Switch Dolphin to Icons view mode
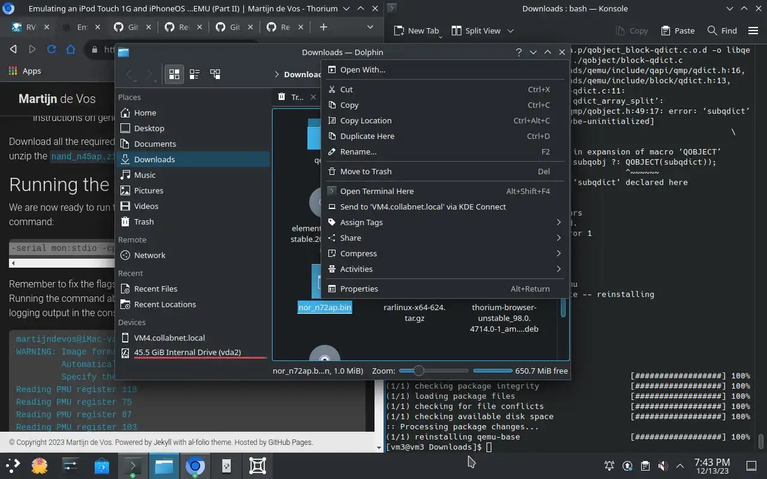The height and width of the screenshot is (479, 767). [x=174, y=74]
